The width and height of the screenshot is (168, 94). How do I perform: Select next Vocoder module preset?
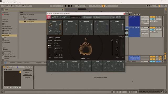click(74, 34)
